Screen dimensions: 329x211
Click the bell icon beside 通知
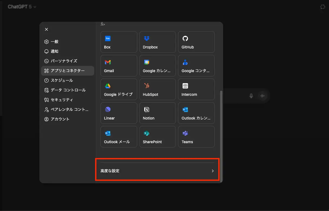click(46, 51)
